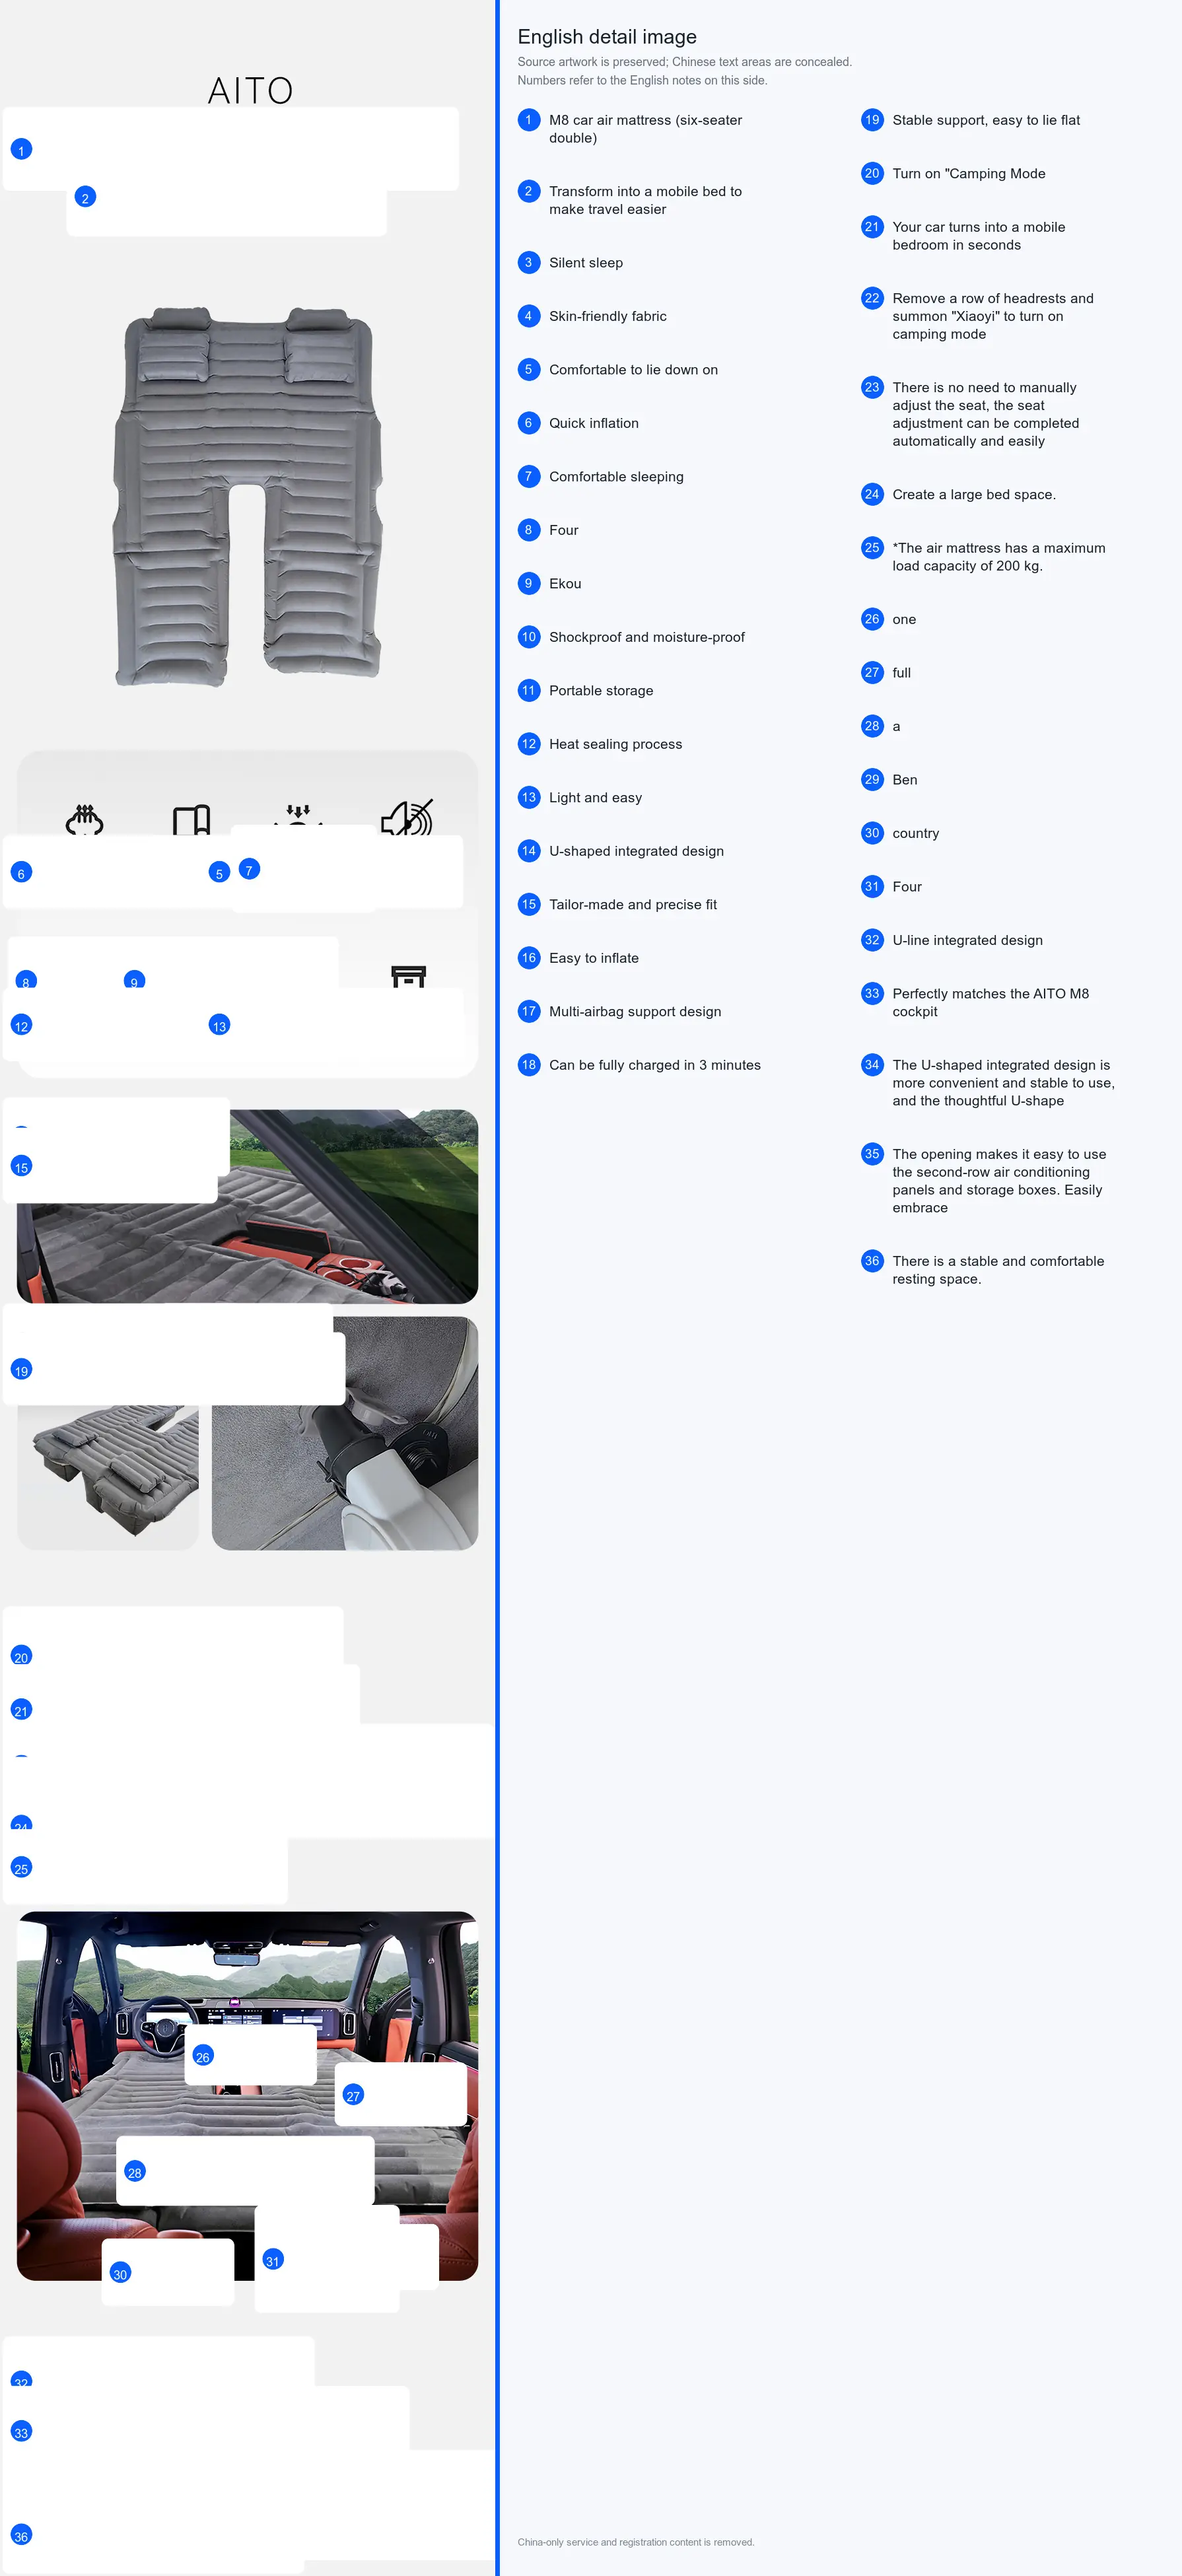
Task: Click the small table icon
Action: click(408, 976)
